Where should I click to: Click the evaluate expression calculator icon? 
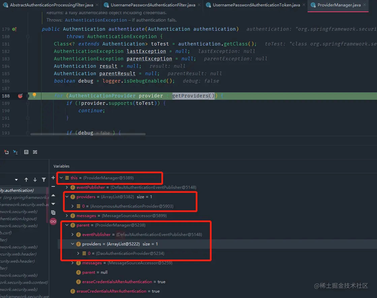[26, 152]
